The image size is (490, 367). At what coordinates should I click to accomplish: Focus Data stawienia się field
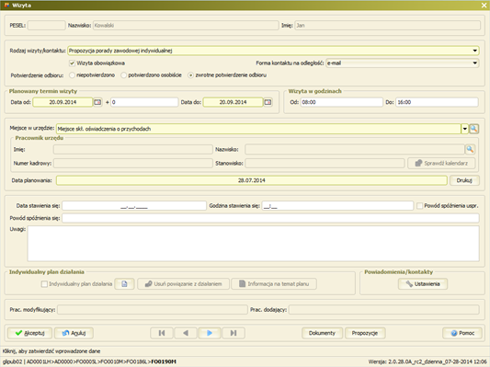click(134, 206)
